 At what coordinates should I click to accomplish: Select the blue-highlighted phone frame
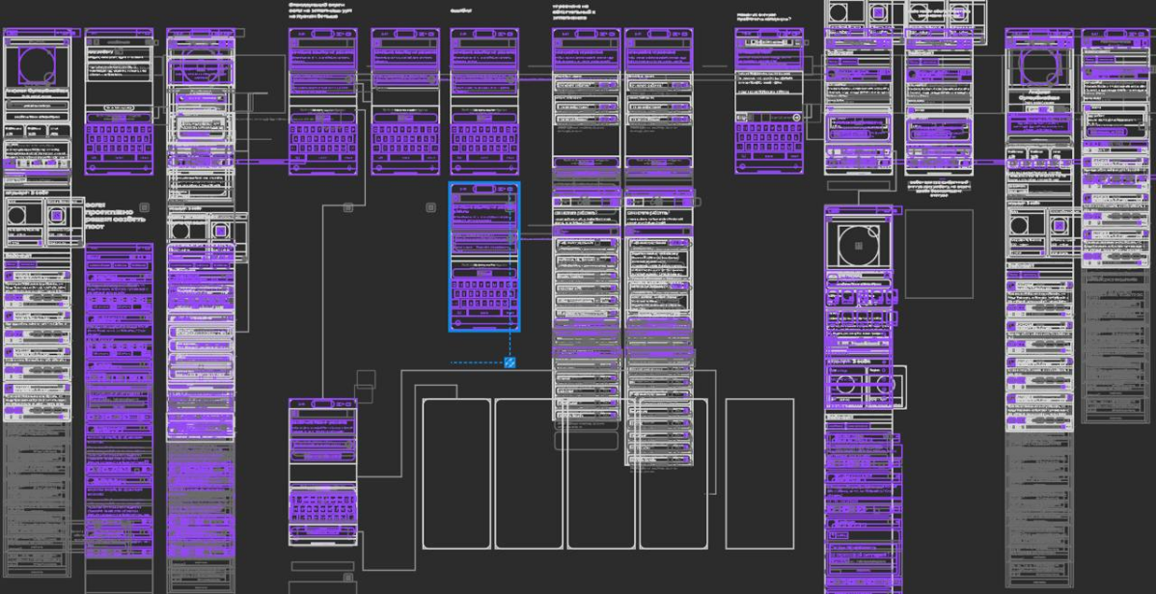(484, 256)
